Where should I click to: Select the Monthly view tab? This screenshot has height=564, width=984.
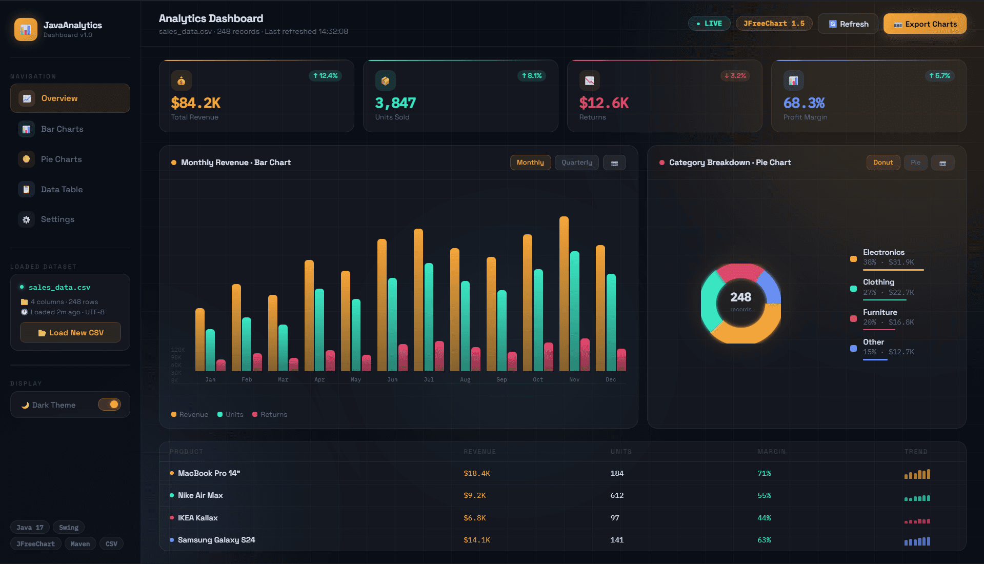click(x=530, y=163)
